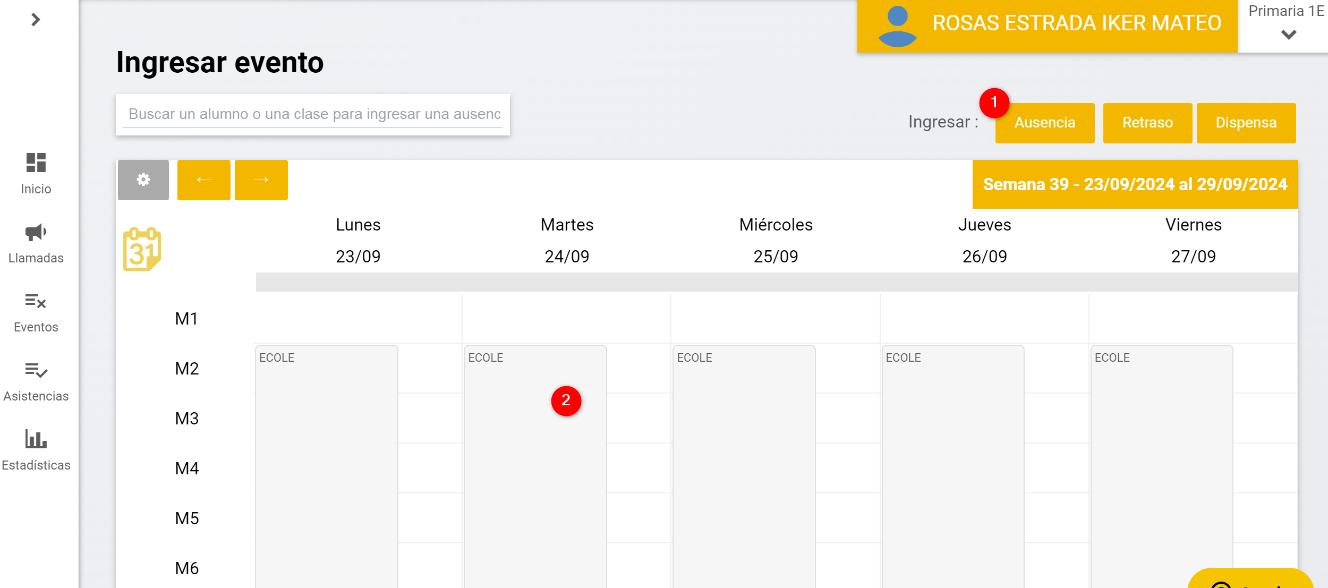Viewport: 1328px width, 588px height.
Task: Open Asistencias checklist icon
Action: pyautogui.click(x=36, y=370)
